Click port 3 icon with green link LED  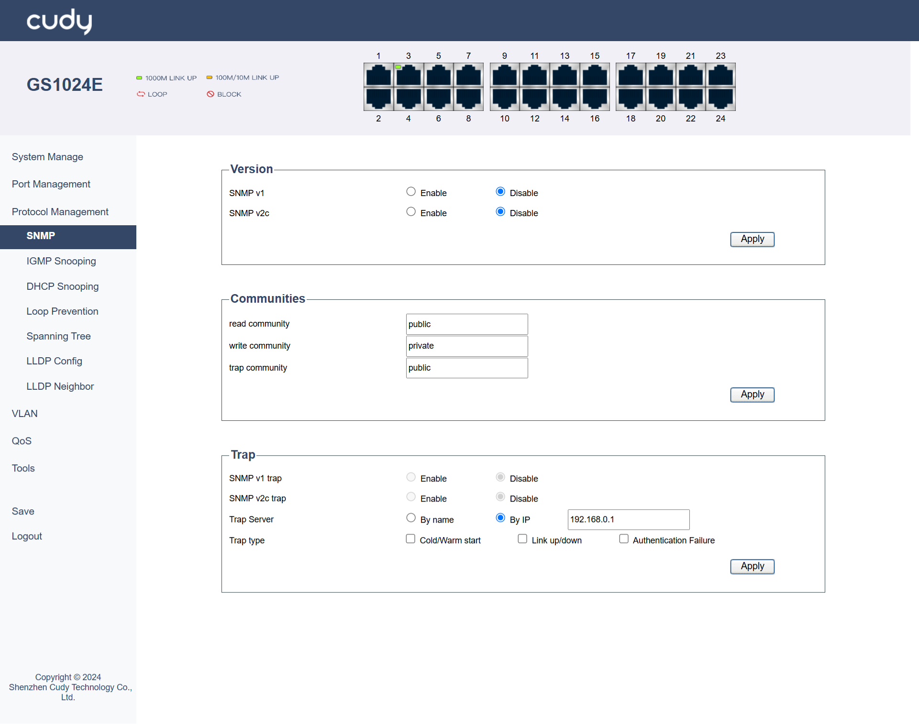click(x=409, y=75)
